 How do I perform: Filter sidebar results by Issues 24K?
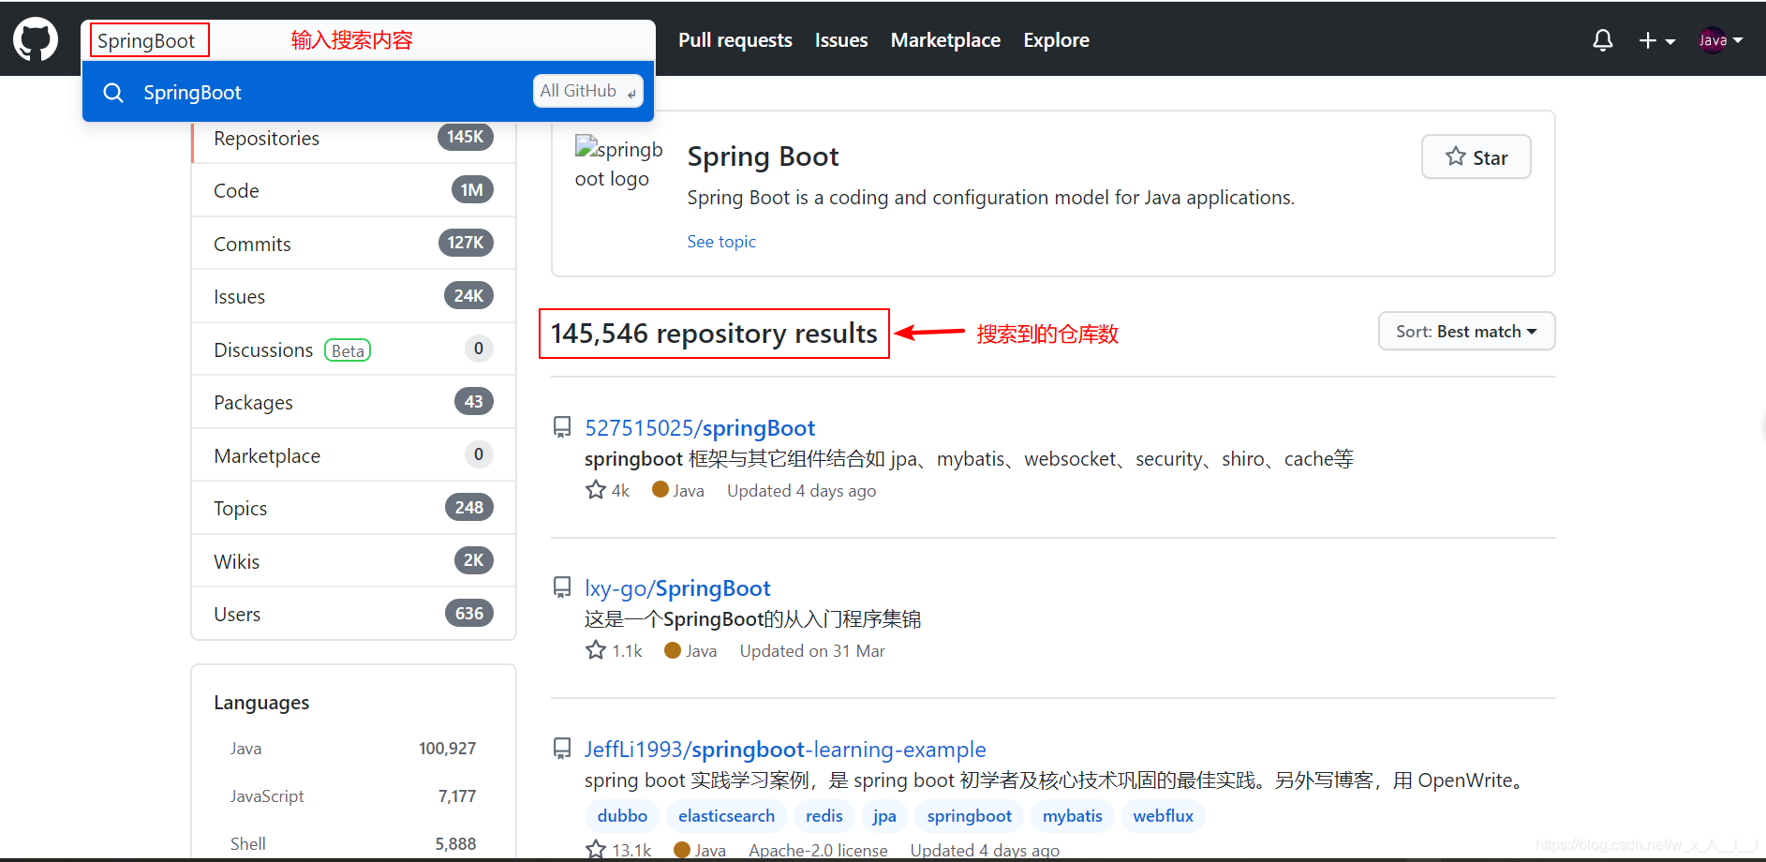[353, 296]
